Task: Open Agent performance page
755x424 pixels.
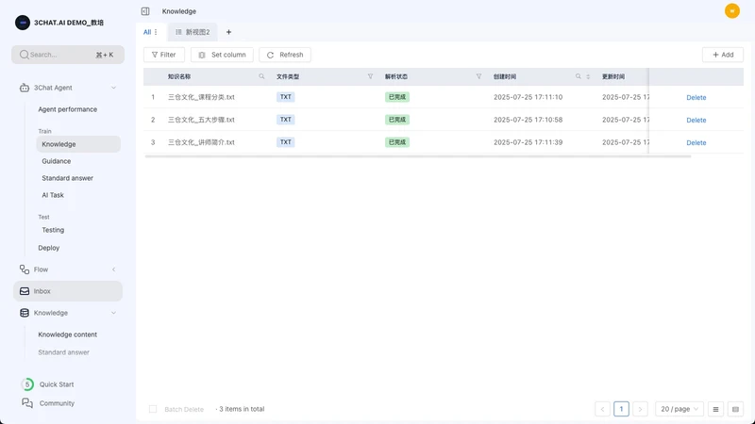Action: pos(67,109)
